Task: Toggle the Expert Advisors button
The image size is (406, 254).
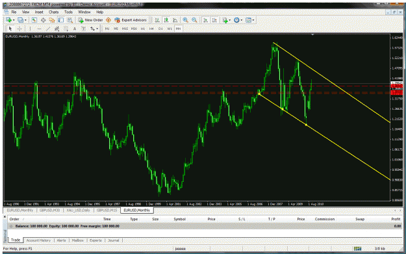Action: coord(131,20)
